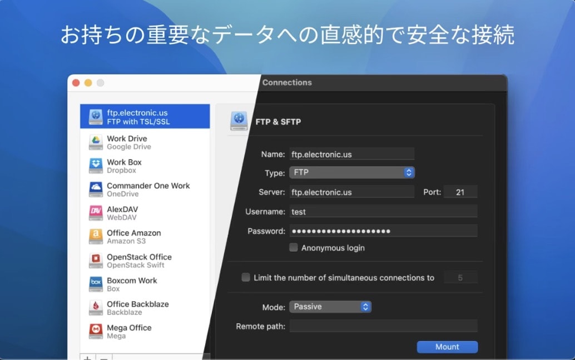Expand the Mode dropdown set to Passive

330,307
